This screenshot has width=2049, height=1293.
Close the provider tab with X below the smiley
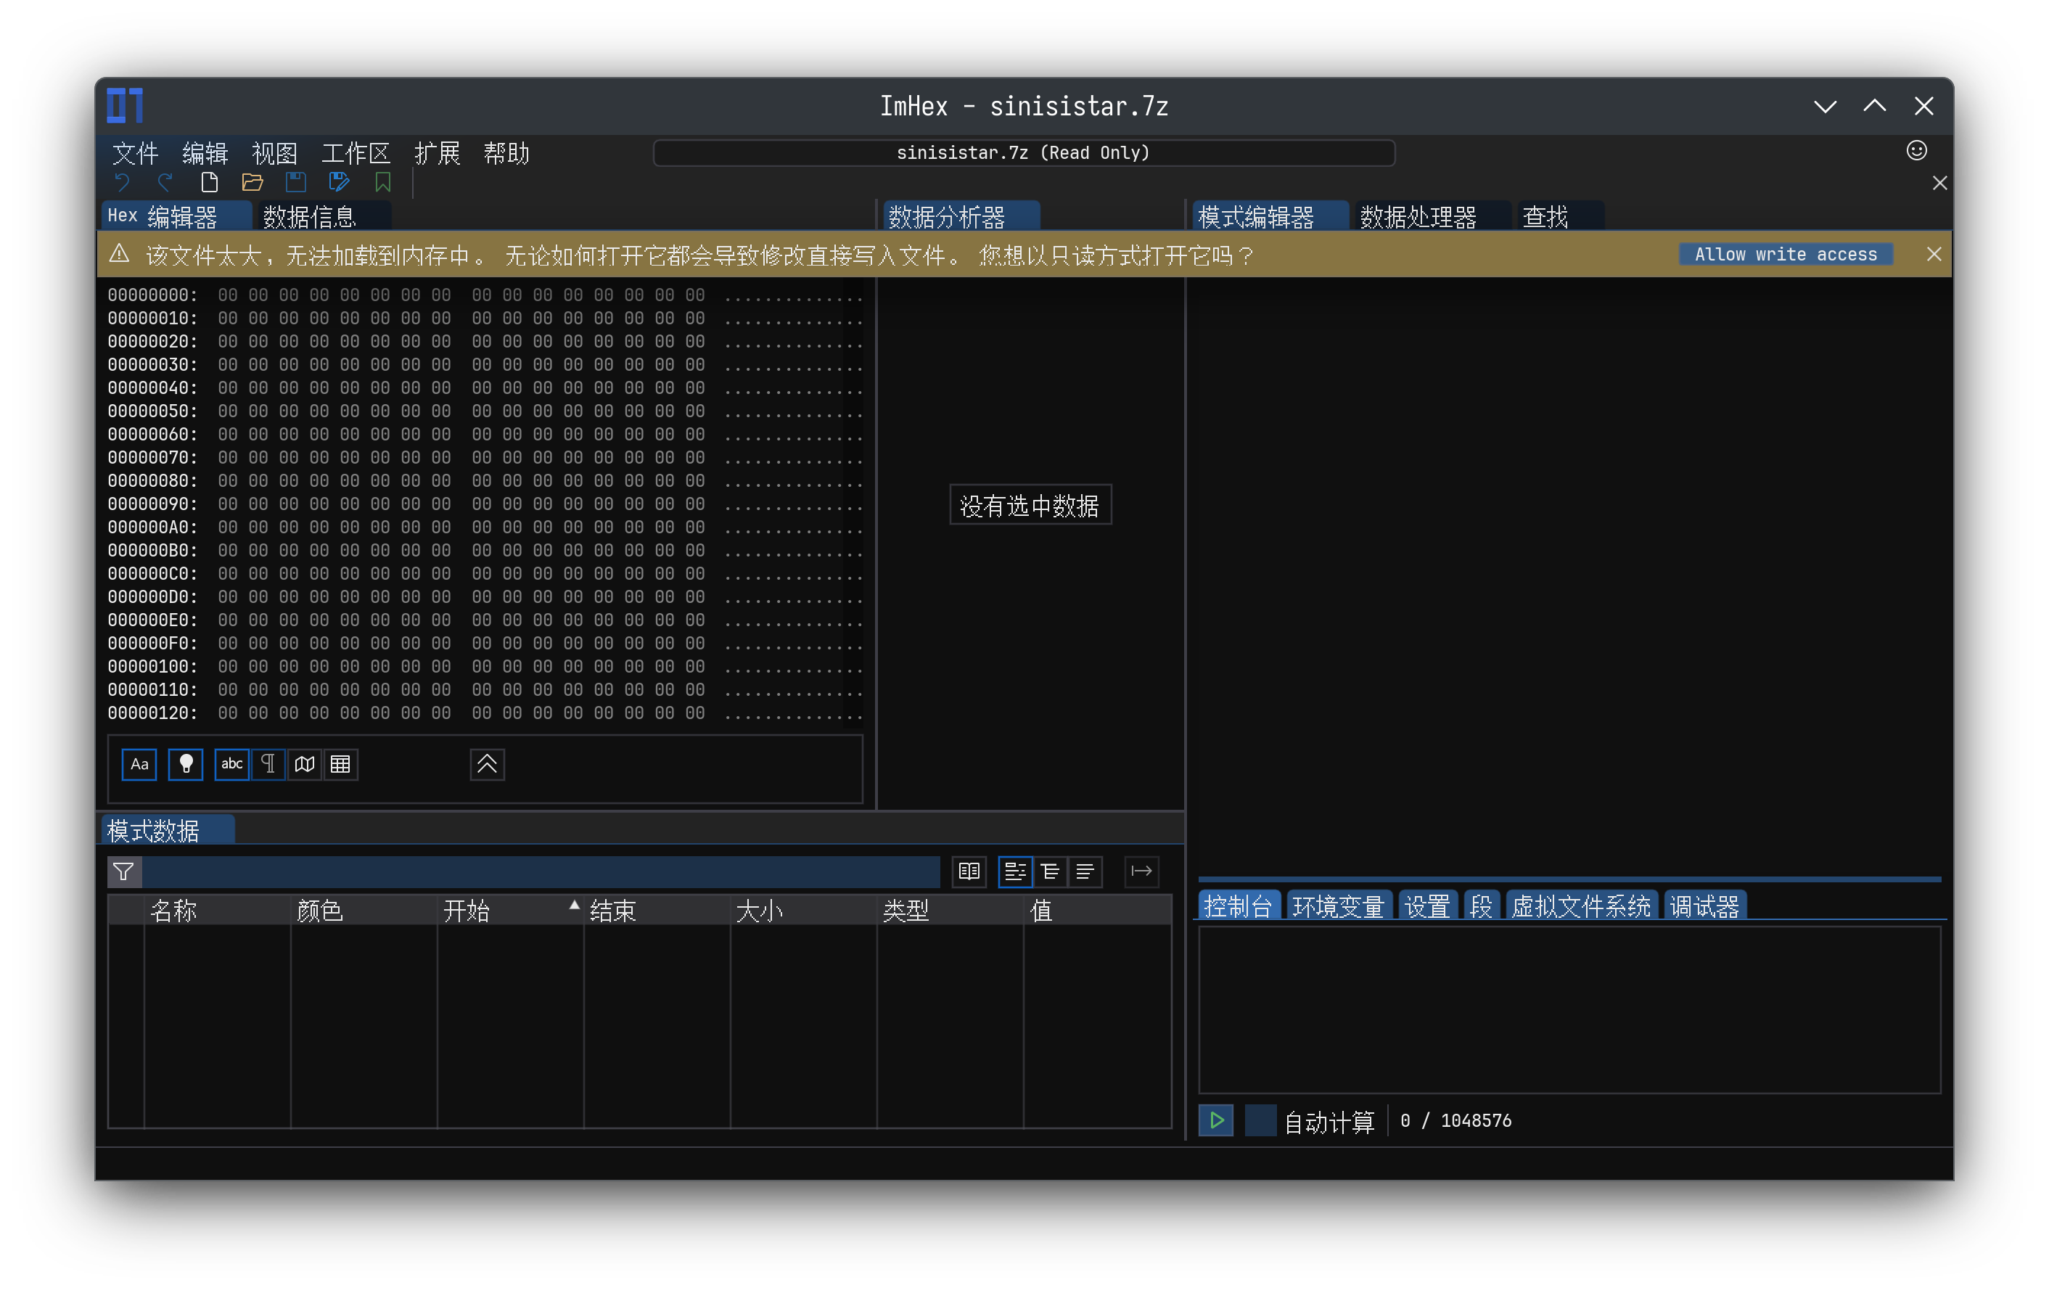(x=1939, y=183)
